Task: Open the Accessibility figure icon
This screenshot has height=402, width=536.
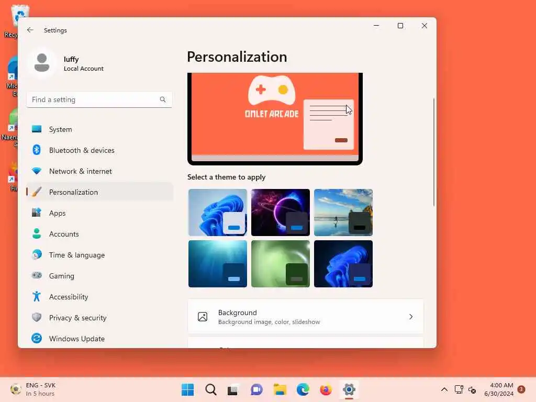Action: point(37,296)
